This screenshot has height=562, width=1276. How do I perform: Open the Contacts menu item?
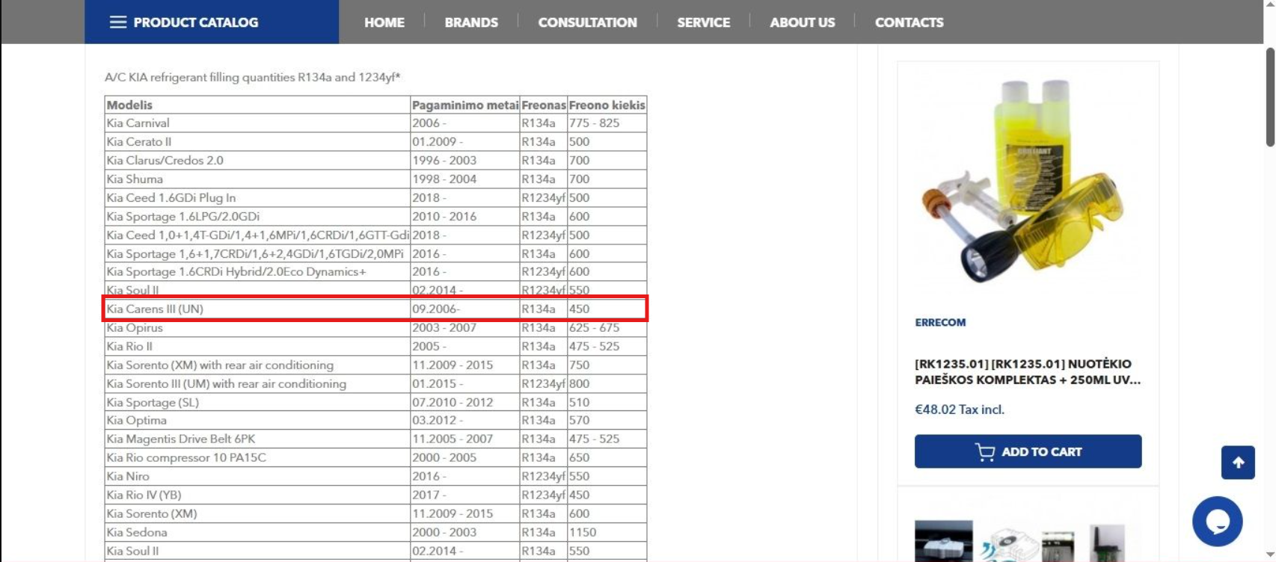910,22
